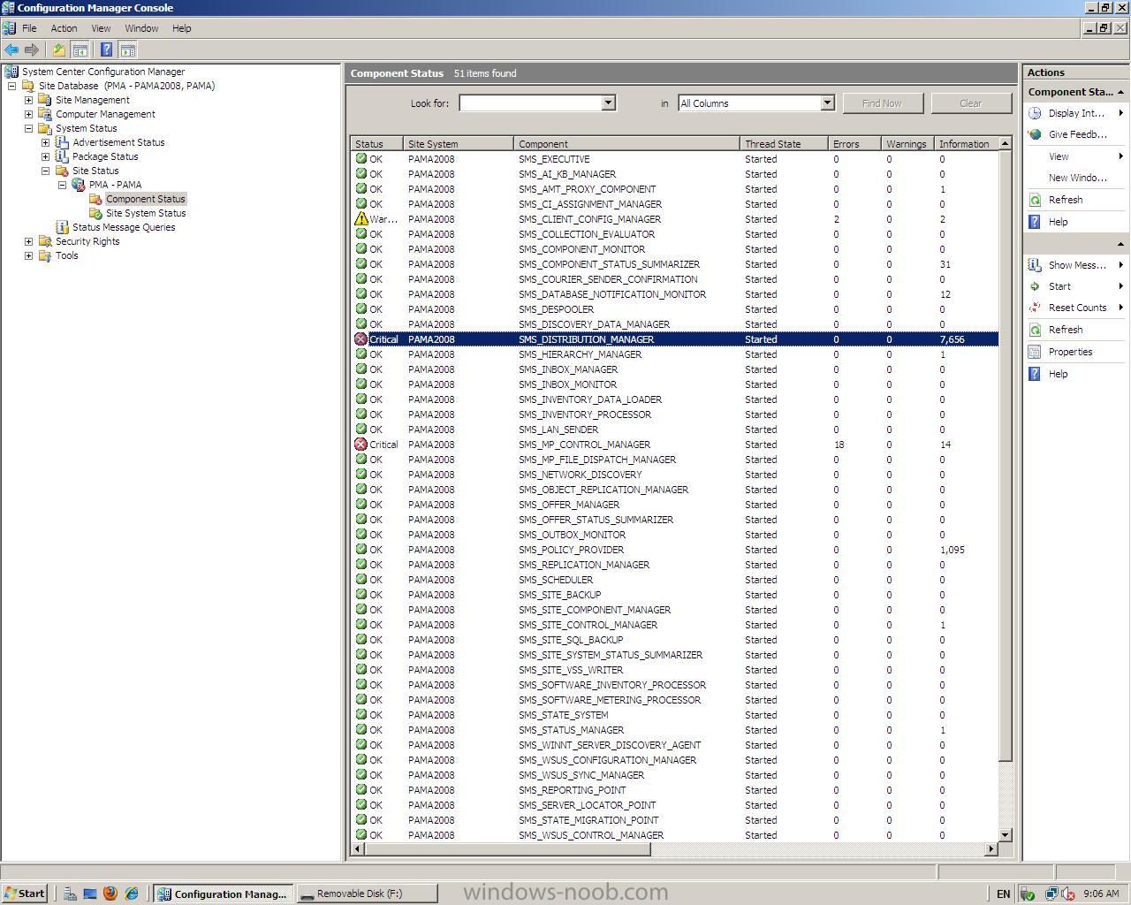Select the SMS_HIERARCHY_MANAGER row
The height and width of the screenshot is (905, 1131).
tap(675, 354)
